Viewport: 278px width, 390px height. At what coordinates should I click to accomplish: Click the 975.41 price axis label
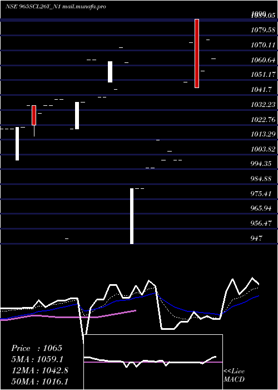point(261,193)
